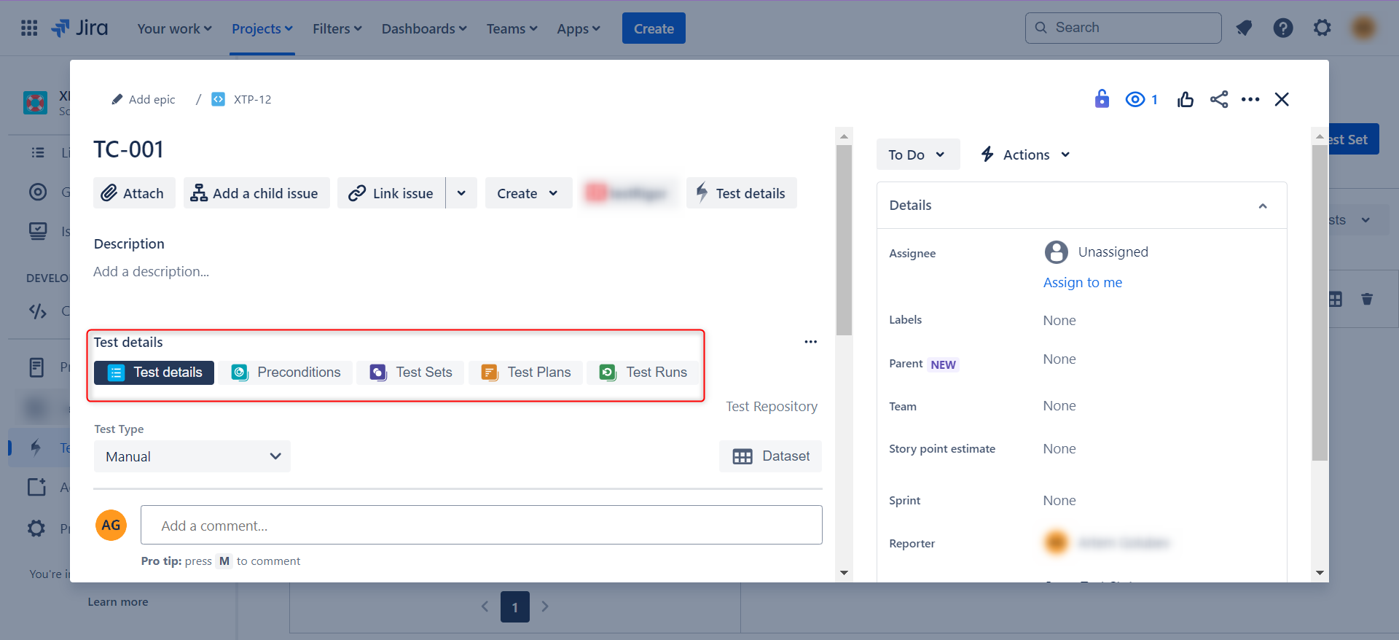Click the share issue icon
Viewport: 1399px width, 640px height.
click(1219, 100)
